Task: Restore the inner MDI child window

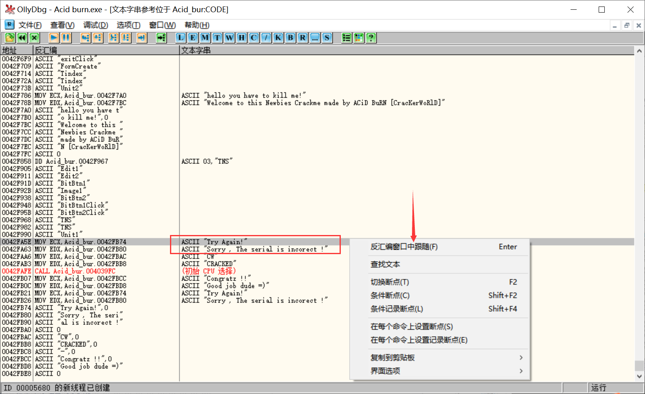Action: (x=627, y=26)
